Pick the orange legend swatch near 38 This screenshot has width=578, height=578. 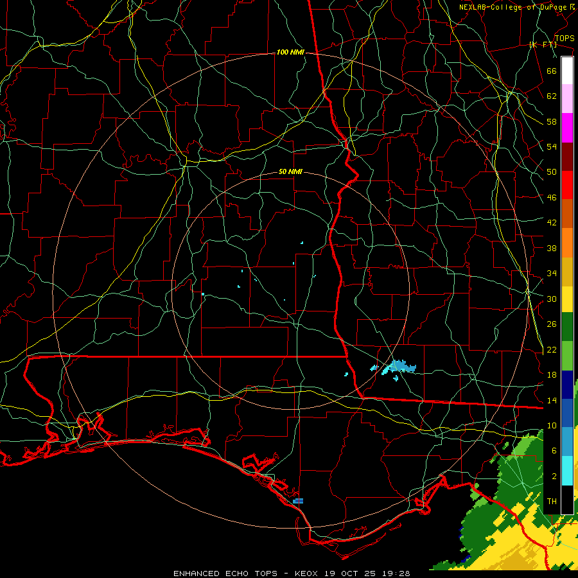[567, 243]
